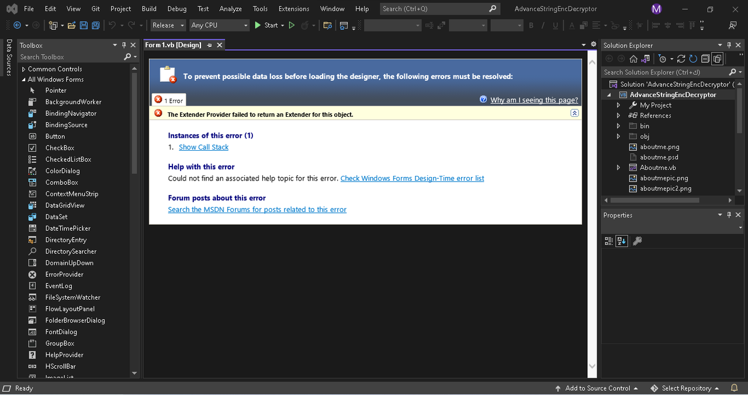Screen dimensions: 748x395
Task: Click Collapse All icon in Solution Explorer
Action: [x=705, y=59]
